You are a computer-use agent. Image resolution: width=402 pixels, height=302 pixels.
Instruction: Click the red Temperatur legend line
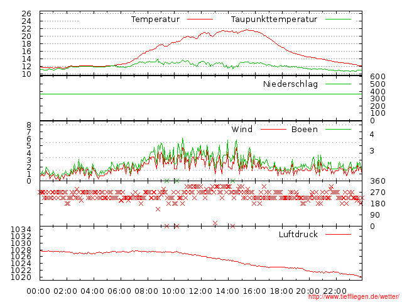[x=200, y=20]
